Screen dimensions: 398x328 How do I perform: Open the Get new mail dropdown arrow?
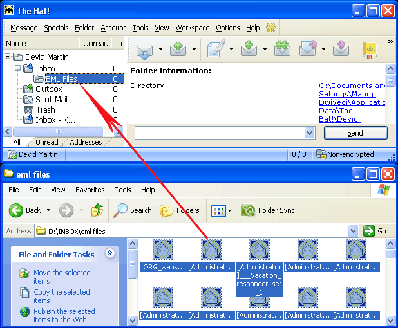click(x=160, y=49)
